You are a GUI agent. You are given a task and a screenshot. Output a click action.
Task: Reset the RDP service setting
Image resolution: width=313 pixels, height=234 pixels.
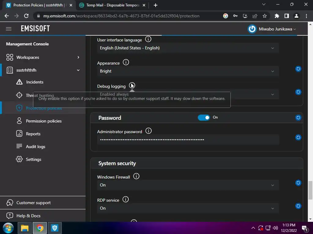pyautogui.click(x=298, y=206)
